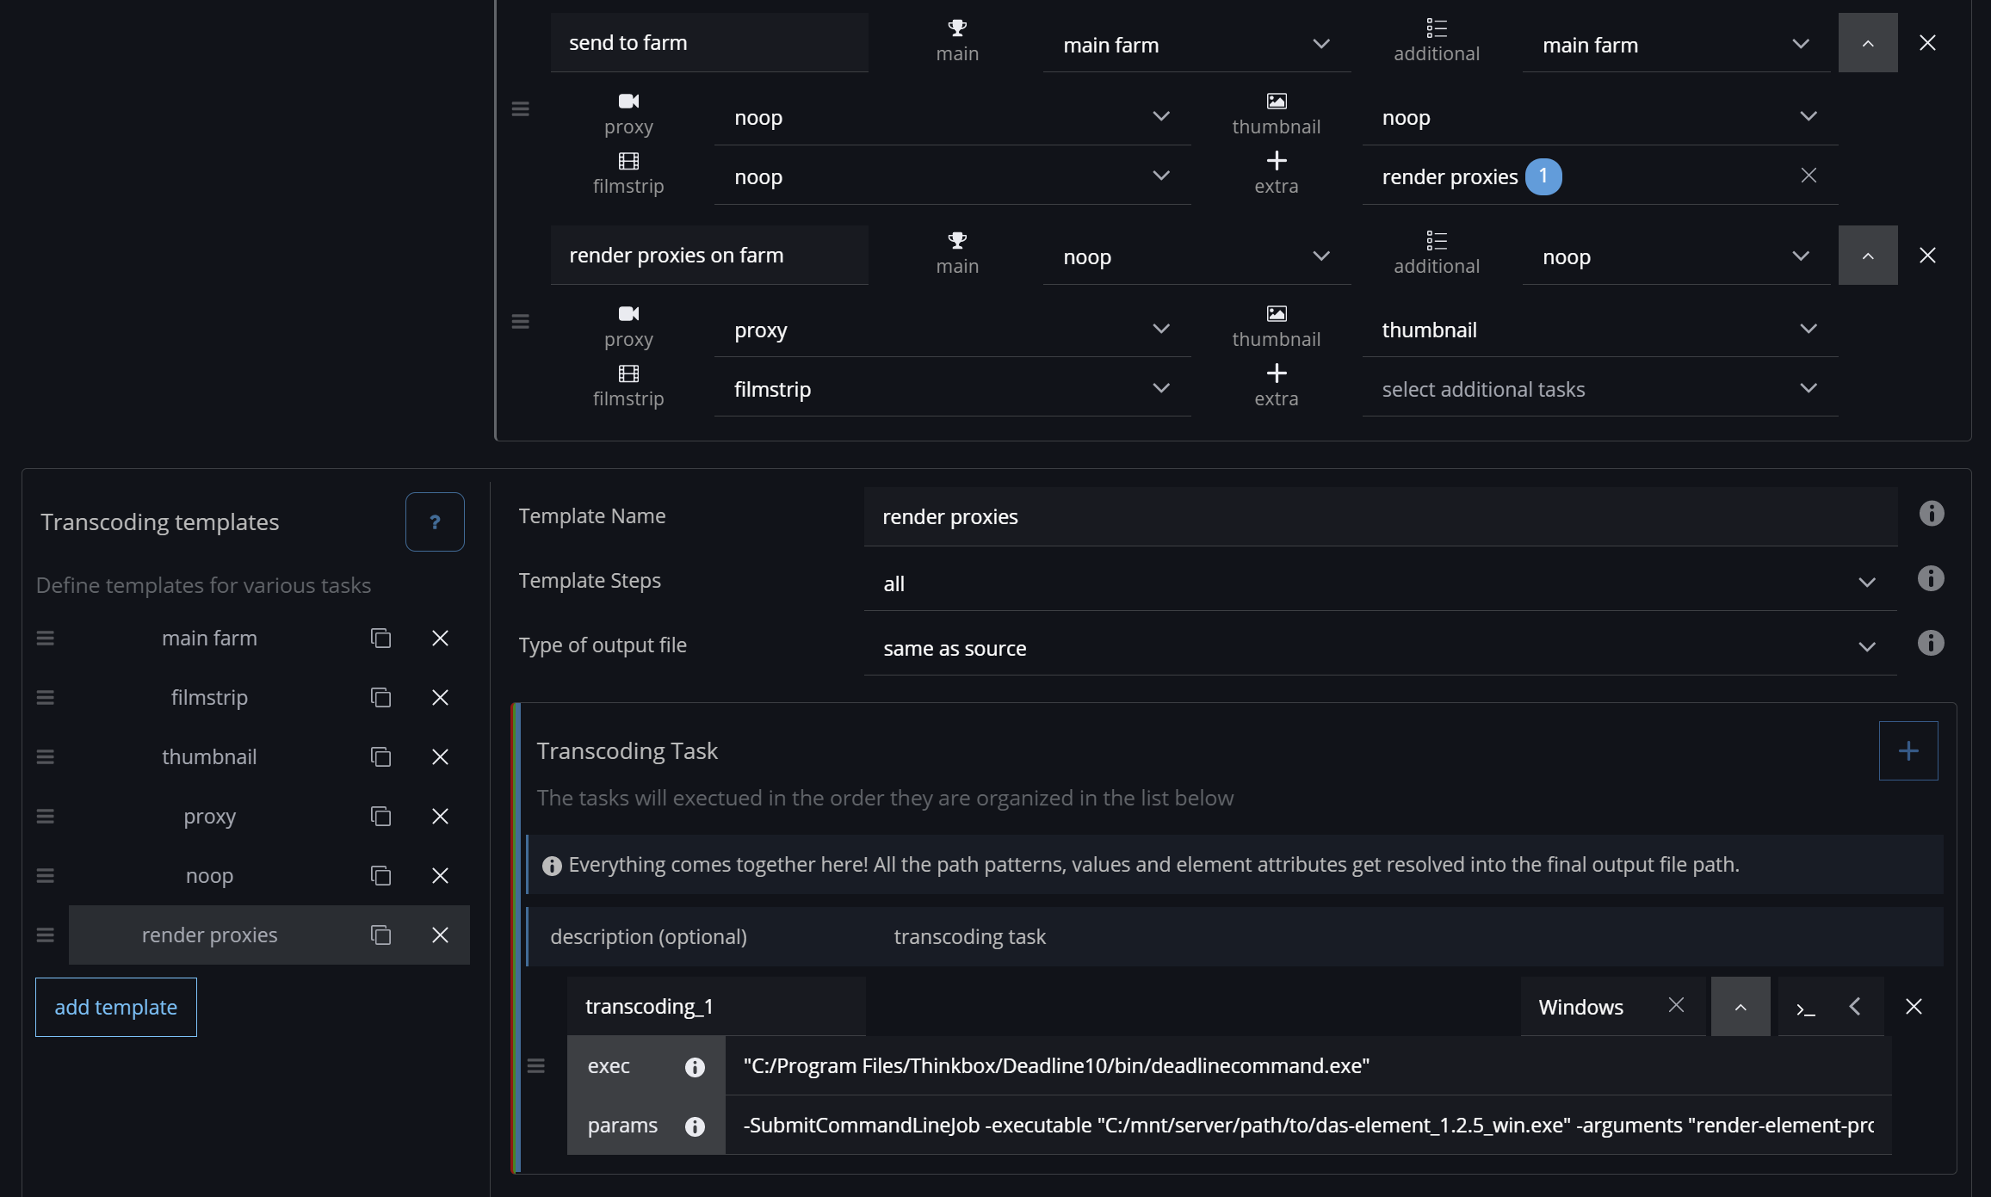Viewport: 1991px width, 1197px height.
Task: Collapse the send to farm row
Action: click(x=1867, y=43)
